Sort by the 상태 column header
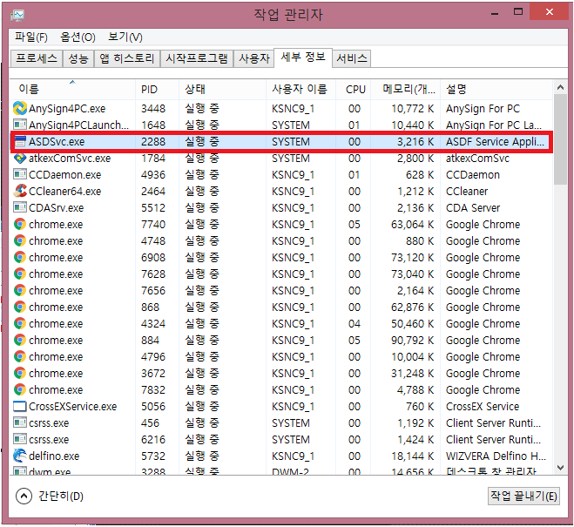 222,90
